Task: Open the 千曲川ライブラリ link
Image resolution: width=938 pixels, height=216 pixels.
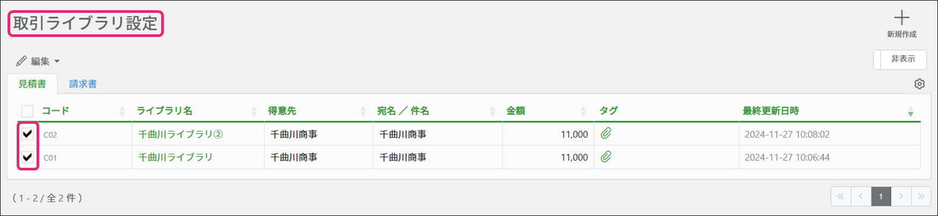Action: coord(175,157)
